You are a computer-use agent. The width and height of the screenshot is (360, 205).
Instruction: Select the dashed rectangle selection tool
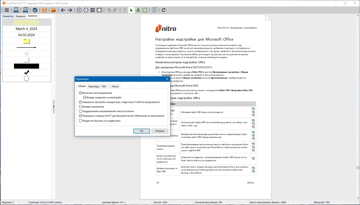[145, 10]
